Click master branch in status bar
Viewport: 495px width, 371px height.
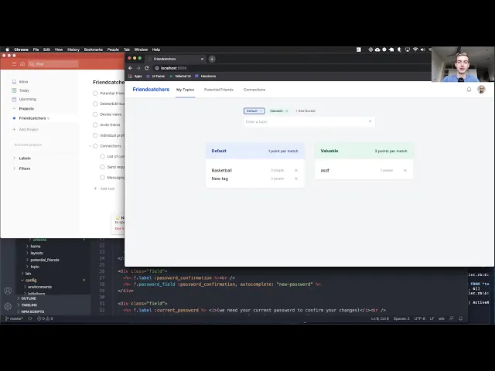coord(14,318)
